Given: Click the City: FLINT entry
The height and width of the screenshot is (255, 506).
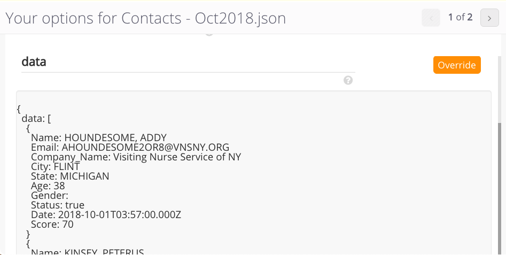Looking at the screenshot, I should click(55, 167).
